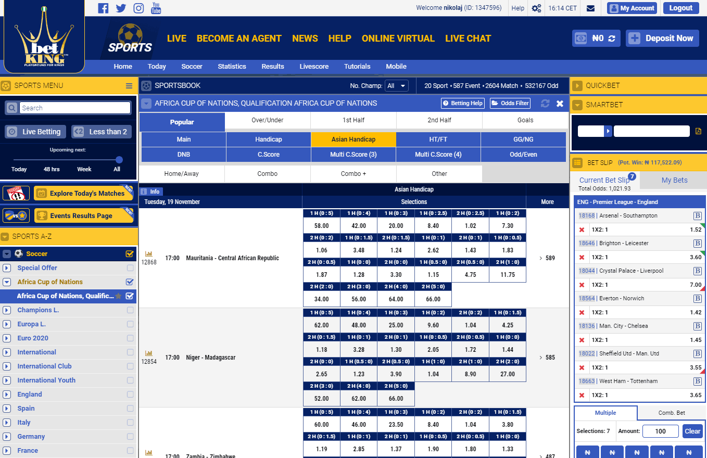Screen dimensions: 707x458
Task: Open Betting Help
Action: pos(463,103)
